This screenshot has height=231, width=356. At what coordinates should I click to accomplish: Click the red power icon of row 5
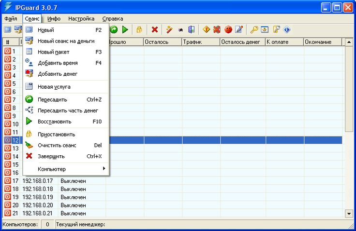(x=7, y=83)
